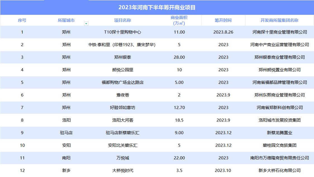
Task: Select developer 河南中产商业运营管理有限公司
Action: 280,45
